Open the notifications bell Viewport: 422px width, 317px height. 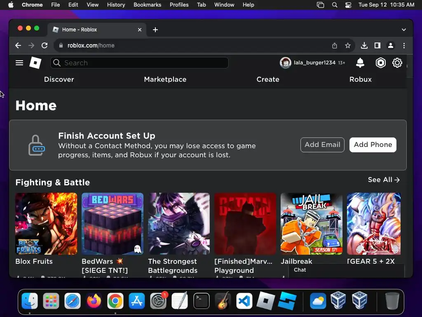(360, 63)
